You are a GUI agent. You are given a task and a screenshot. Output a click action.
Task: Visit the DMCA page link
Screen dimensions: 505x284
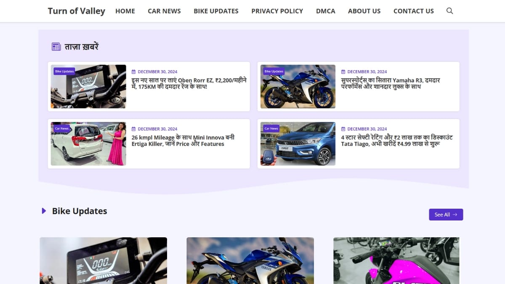pyautogui.click(x=325, y=11)
